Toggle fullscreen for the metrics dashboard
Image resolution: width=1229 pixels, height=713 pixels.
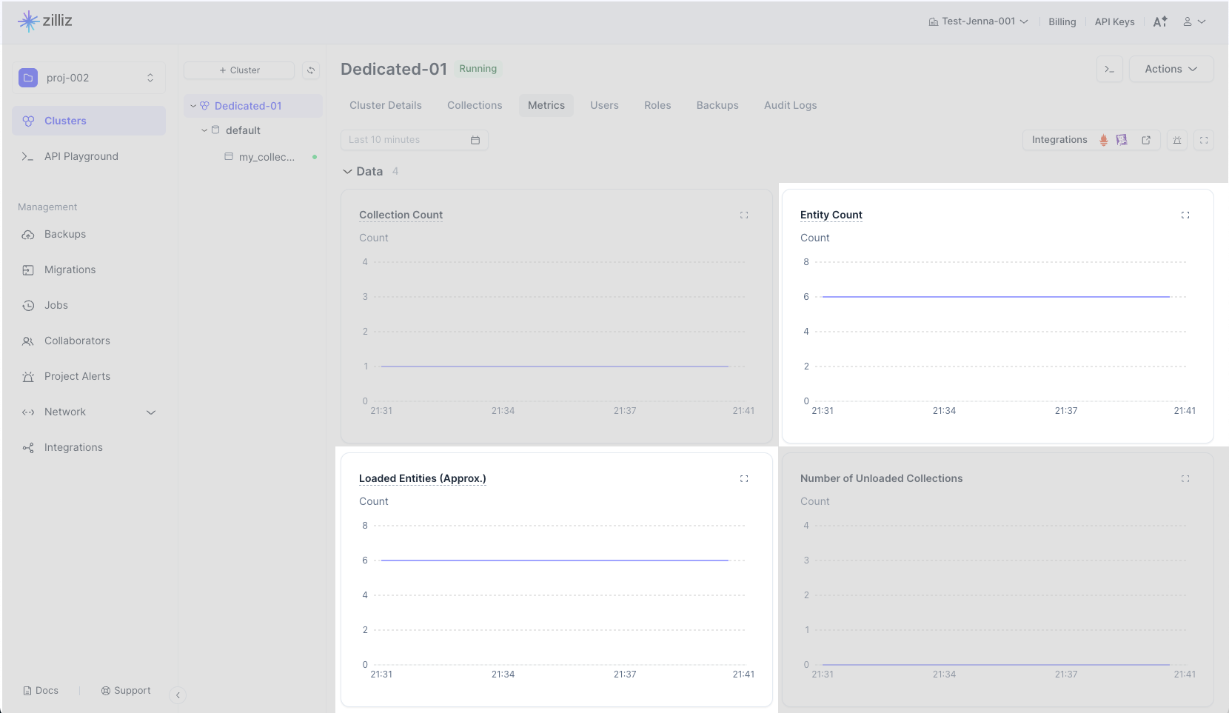[1203, 140]
